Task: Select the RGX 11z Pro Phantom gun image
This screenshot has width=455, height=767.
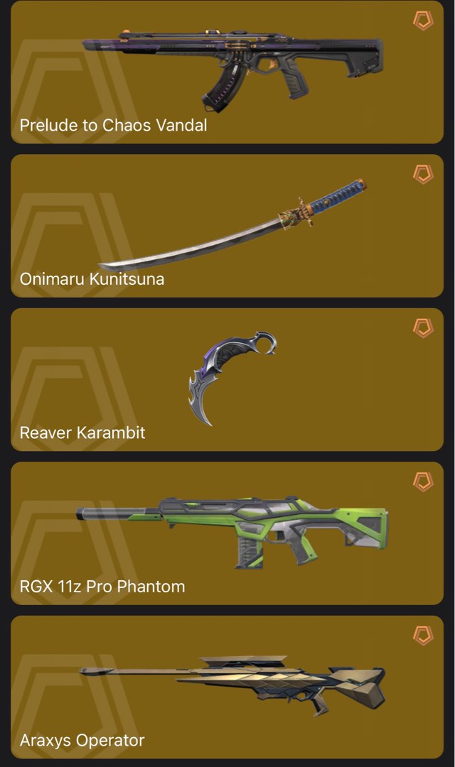Action: pos(232,532)
